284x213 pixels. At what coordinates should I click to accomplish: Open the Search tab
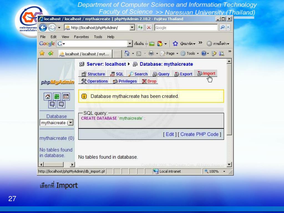(x=138, y=74)
